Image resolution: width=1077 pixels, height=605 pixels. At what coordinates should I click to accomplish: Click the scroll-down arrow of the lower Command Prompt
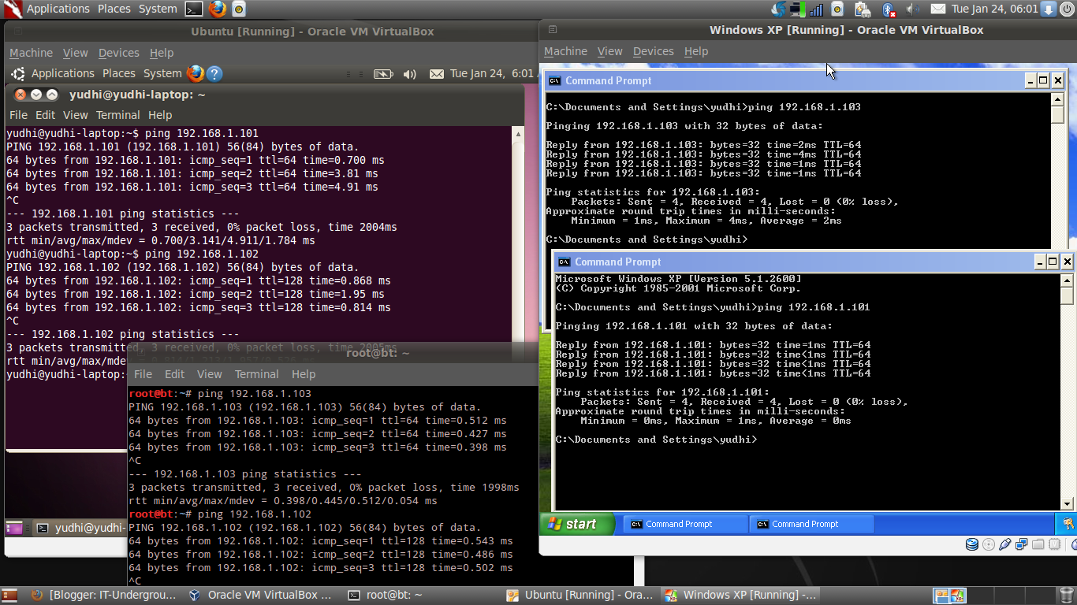[x=1068, y=504]
